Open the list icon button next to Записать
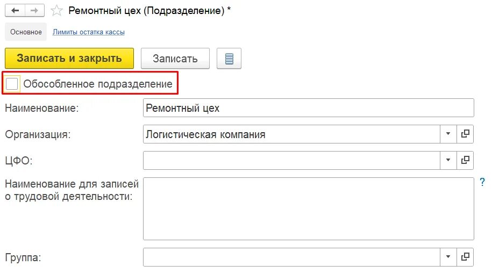The image size is (492, 273). tap(229, 58)
